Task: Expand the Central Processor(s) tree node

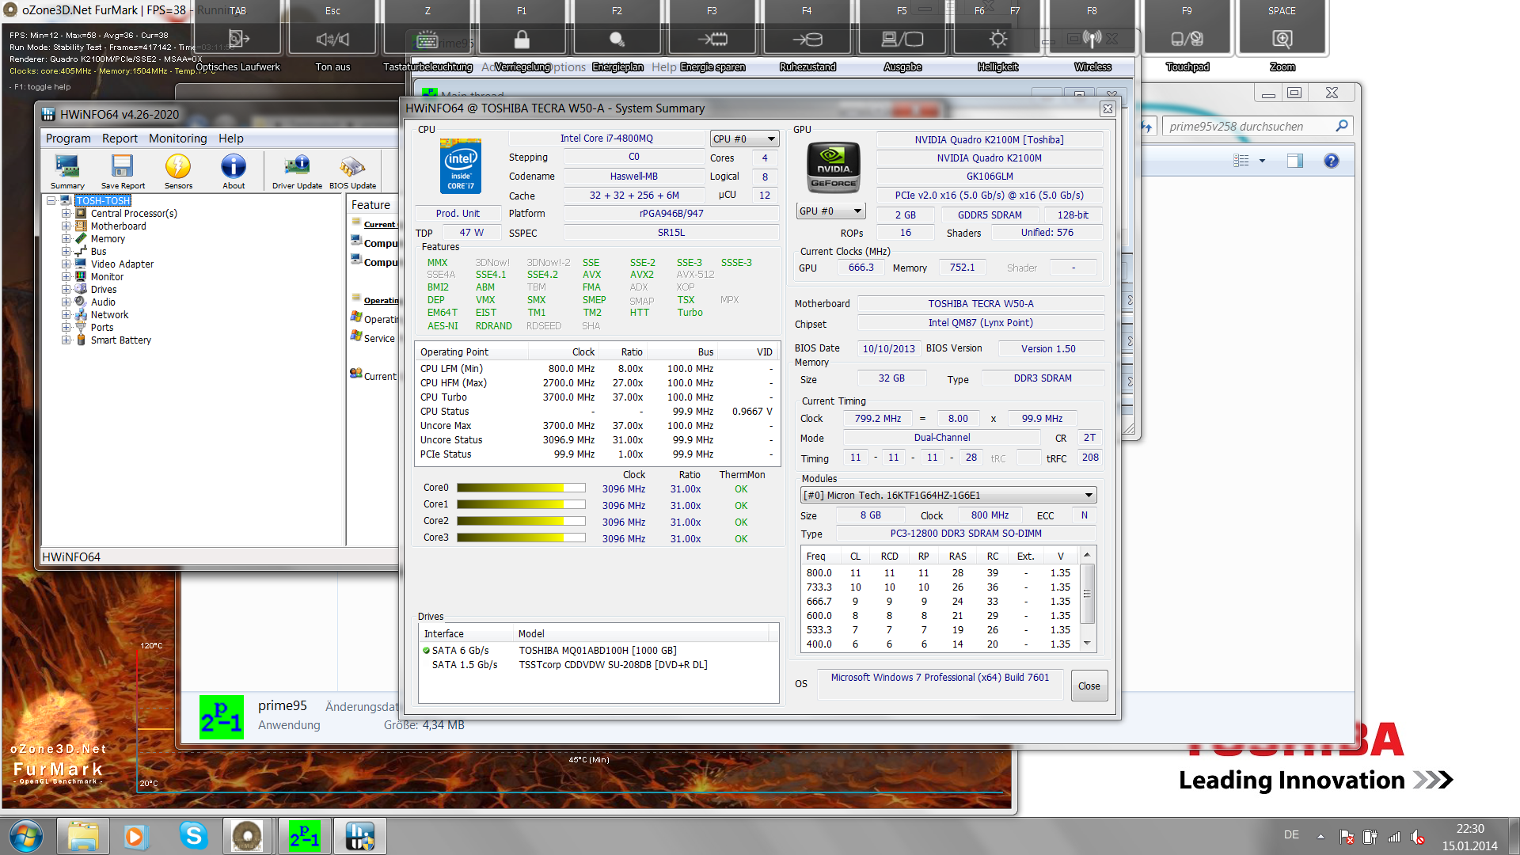Action: pos(66,213)
